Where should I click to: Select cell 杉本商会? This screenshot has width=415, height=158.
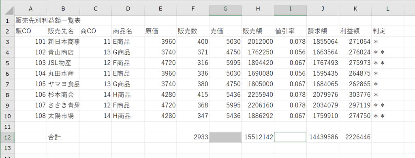(x=63, y=95)
